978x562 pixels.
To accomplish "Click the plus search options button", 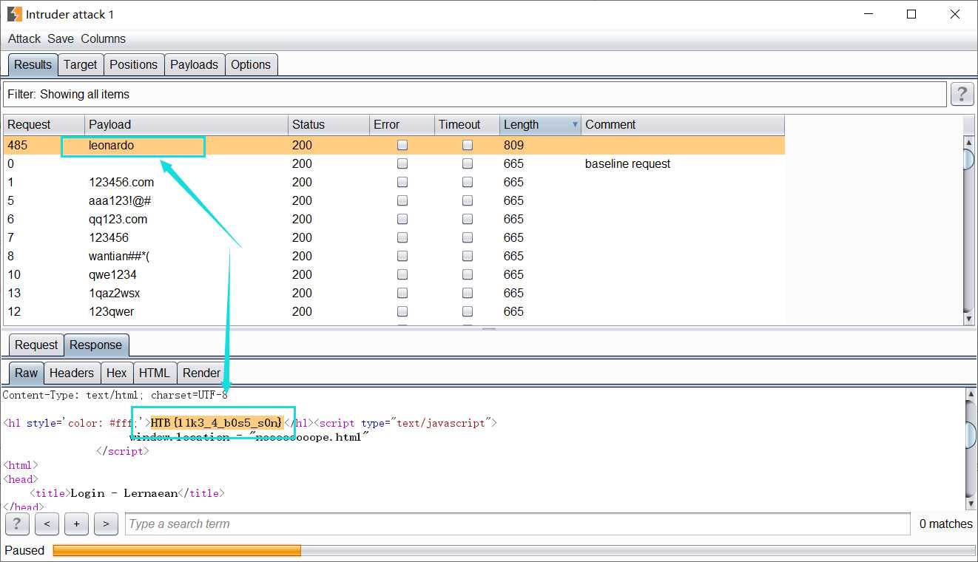I will click(76, 524).
